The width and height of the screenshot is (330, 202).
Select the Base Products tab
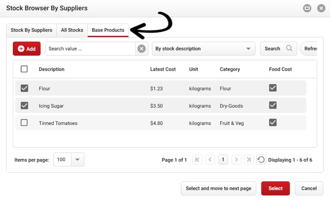(108, 30)
